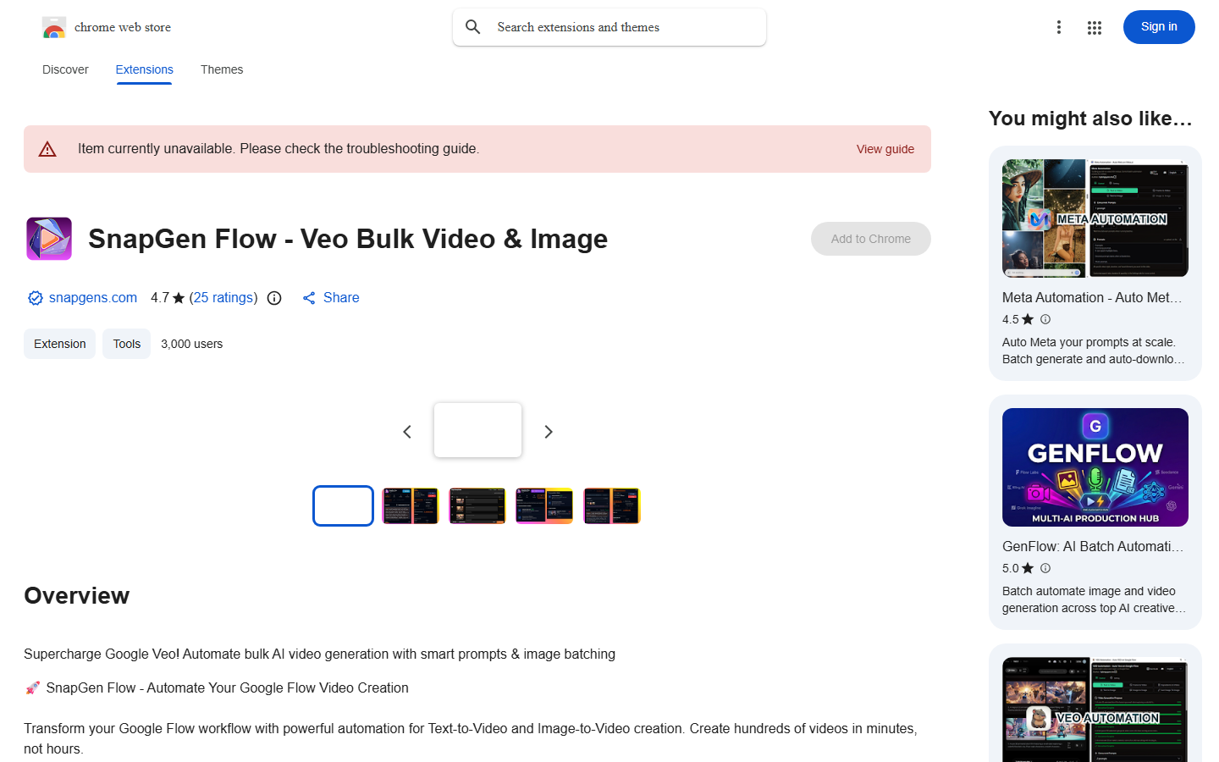Open the GenFlow Multi-AI Production Hub image

click(1095, 467)
